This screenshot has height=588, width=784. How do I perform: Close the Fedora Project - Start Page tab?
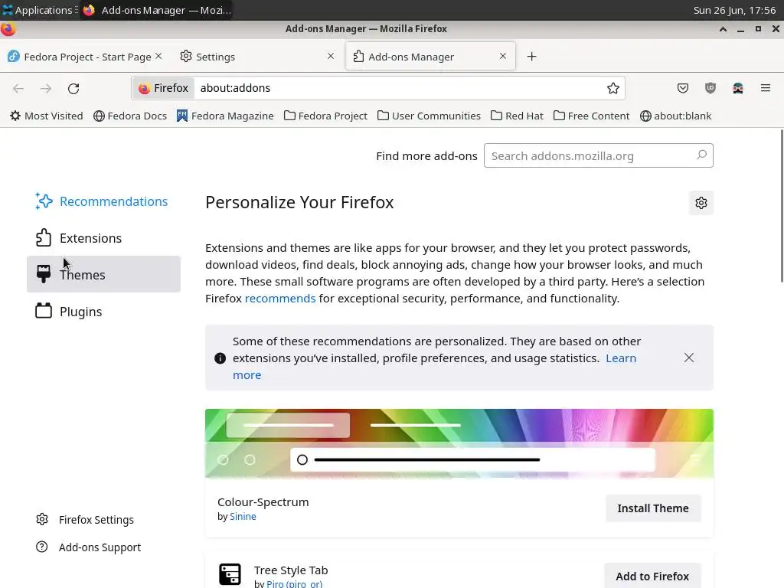click(x=158, y=56)
